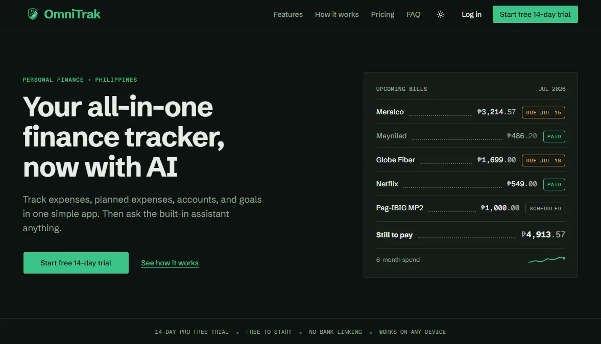601x344 pixels.
Task: Click the JUL 2026 date label
Action: click(x=551, y=89)
